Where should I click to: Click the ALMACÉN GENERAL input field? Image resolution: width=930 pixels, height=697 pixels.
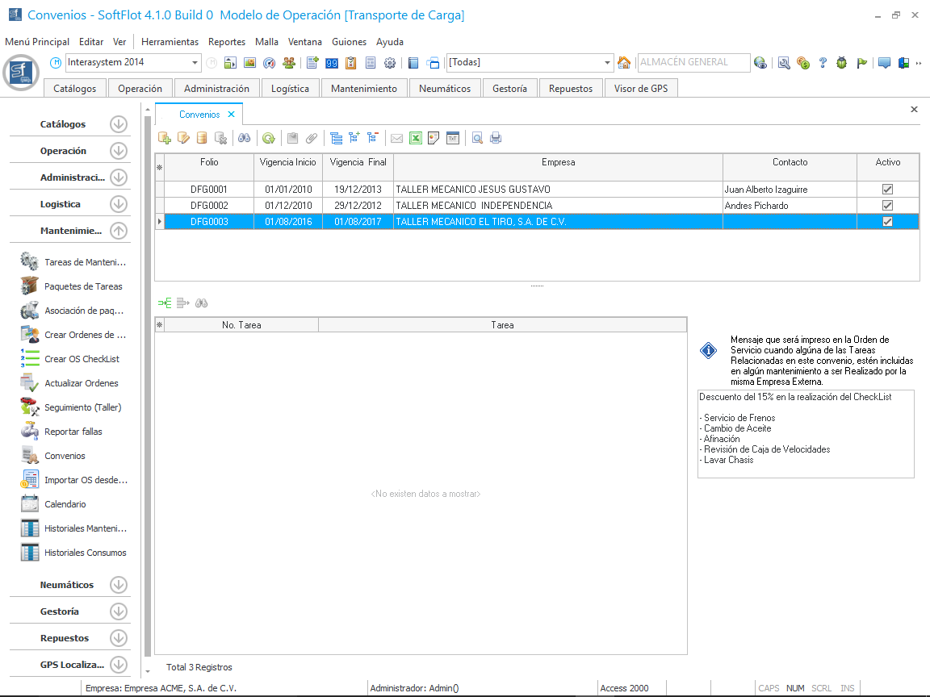point(691,63)
